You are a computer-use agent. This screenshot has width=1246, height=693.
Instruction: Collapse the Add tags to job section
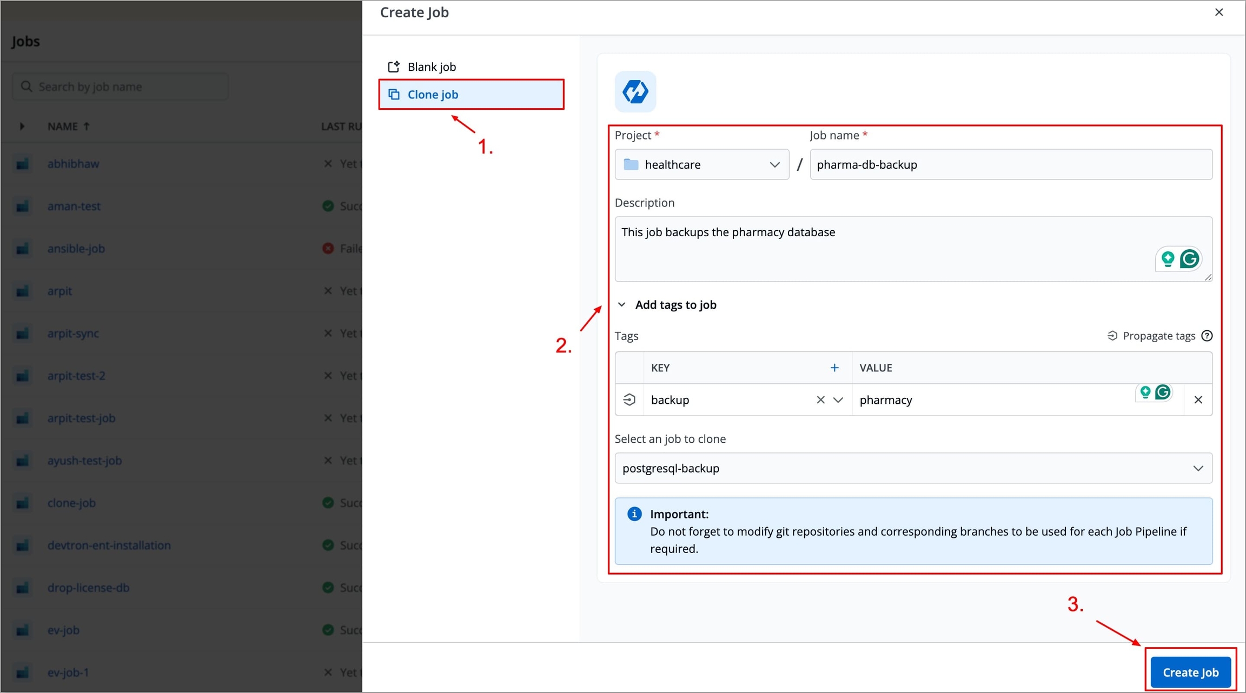tap(622, 305)
